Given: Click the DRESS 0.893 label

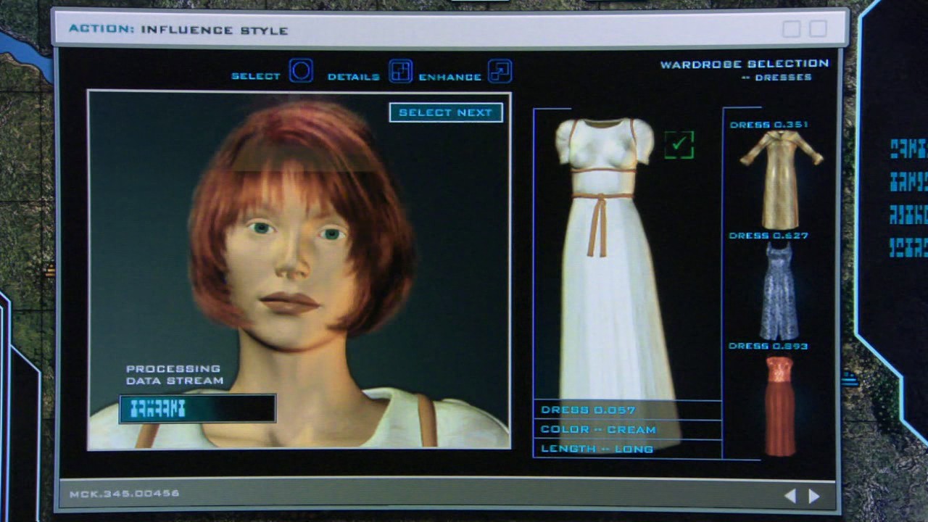Looking at the screenshot, I should pos(768,346).
